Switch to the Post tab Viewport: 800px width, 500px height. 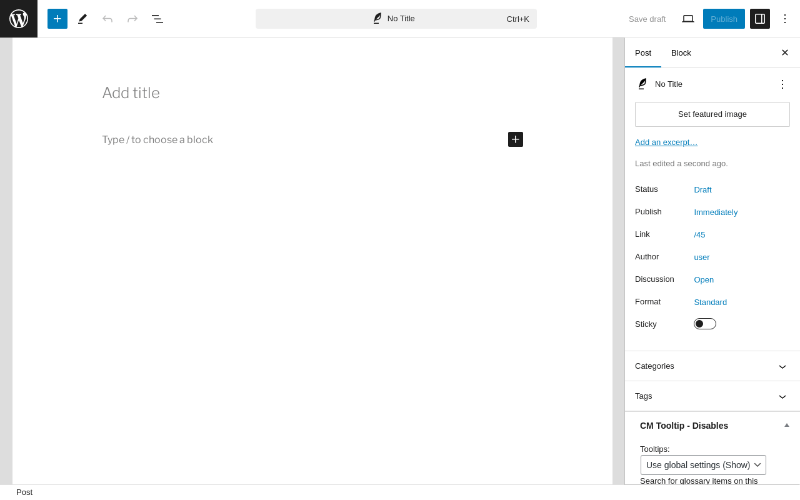tap(643, 52)
